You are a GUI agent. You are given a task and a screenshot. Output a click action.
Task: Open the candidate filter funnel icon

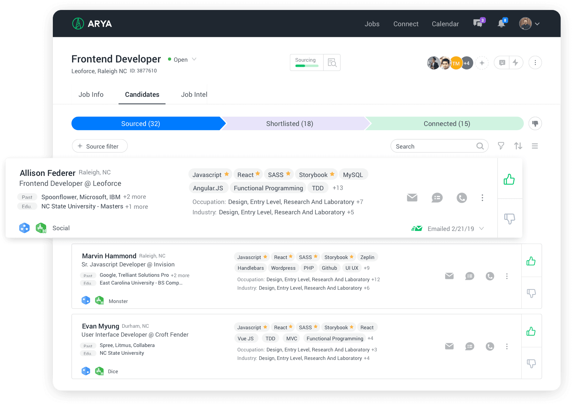501,146
